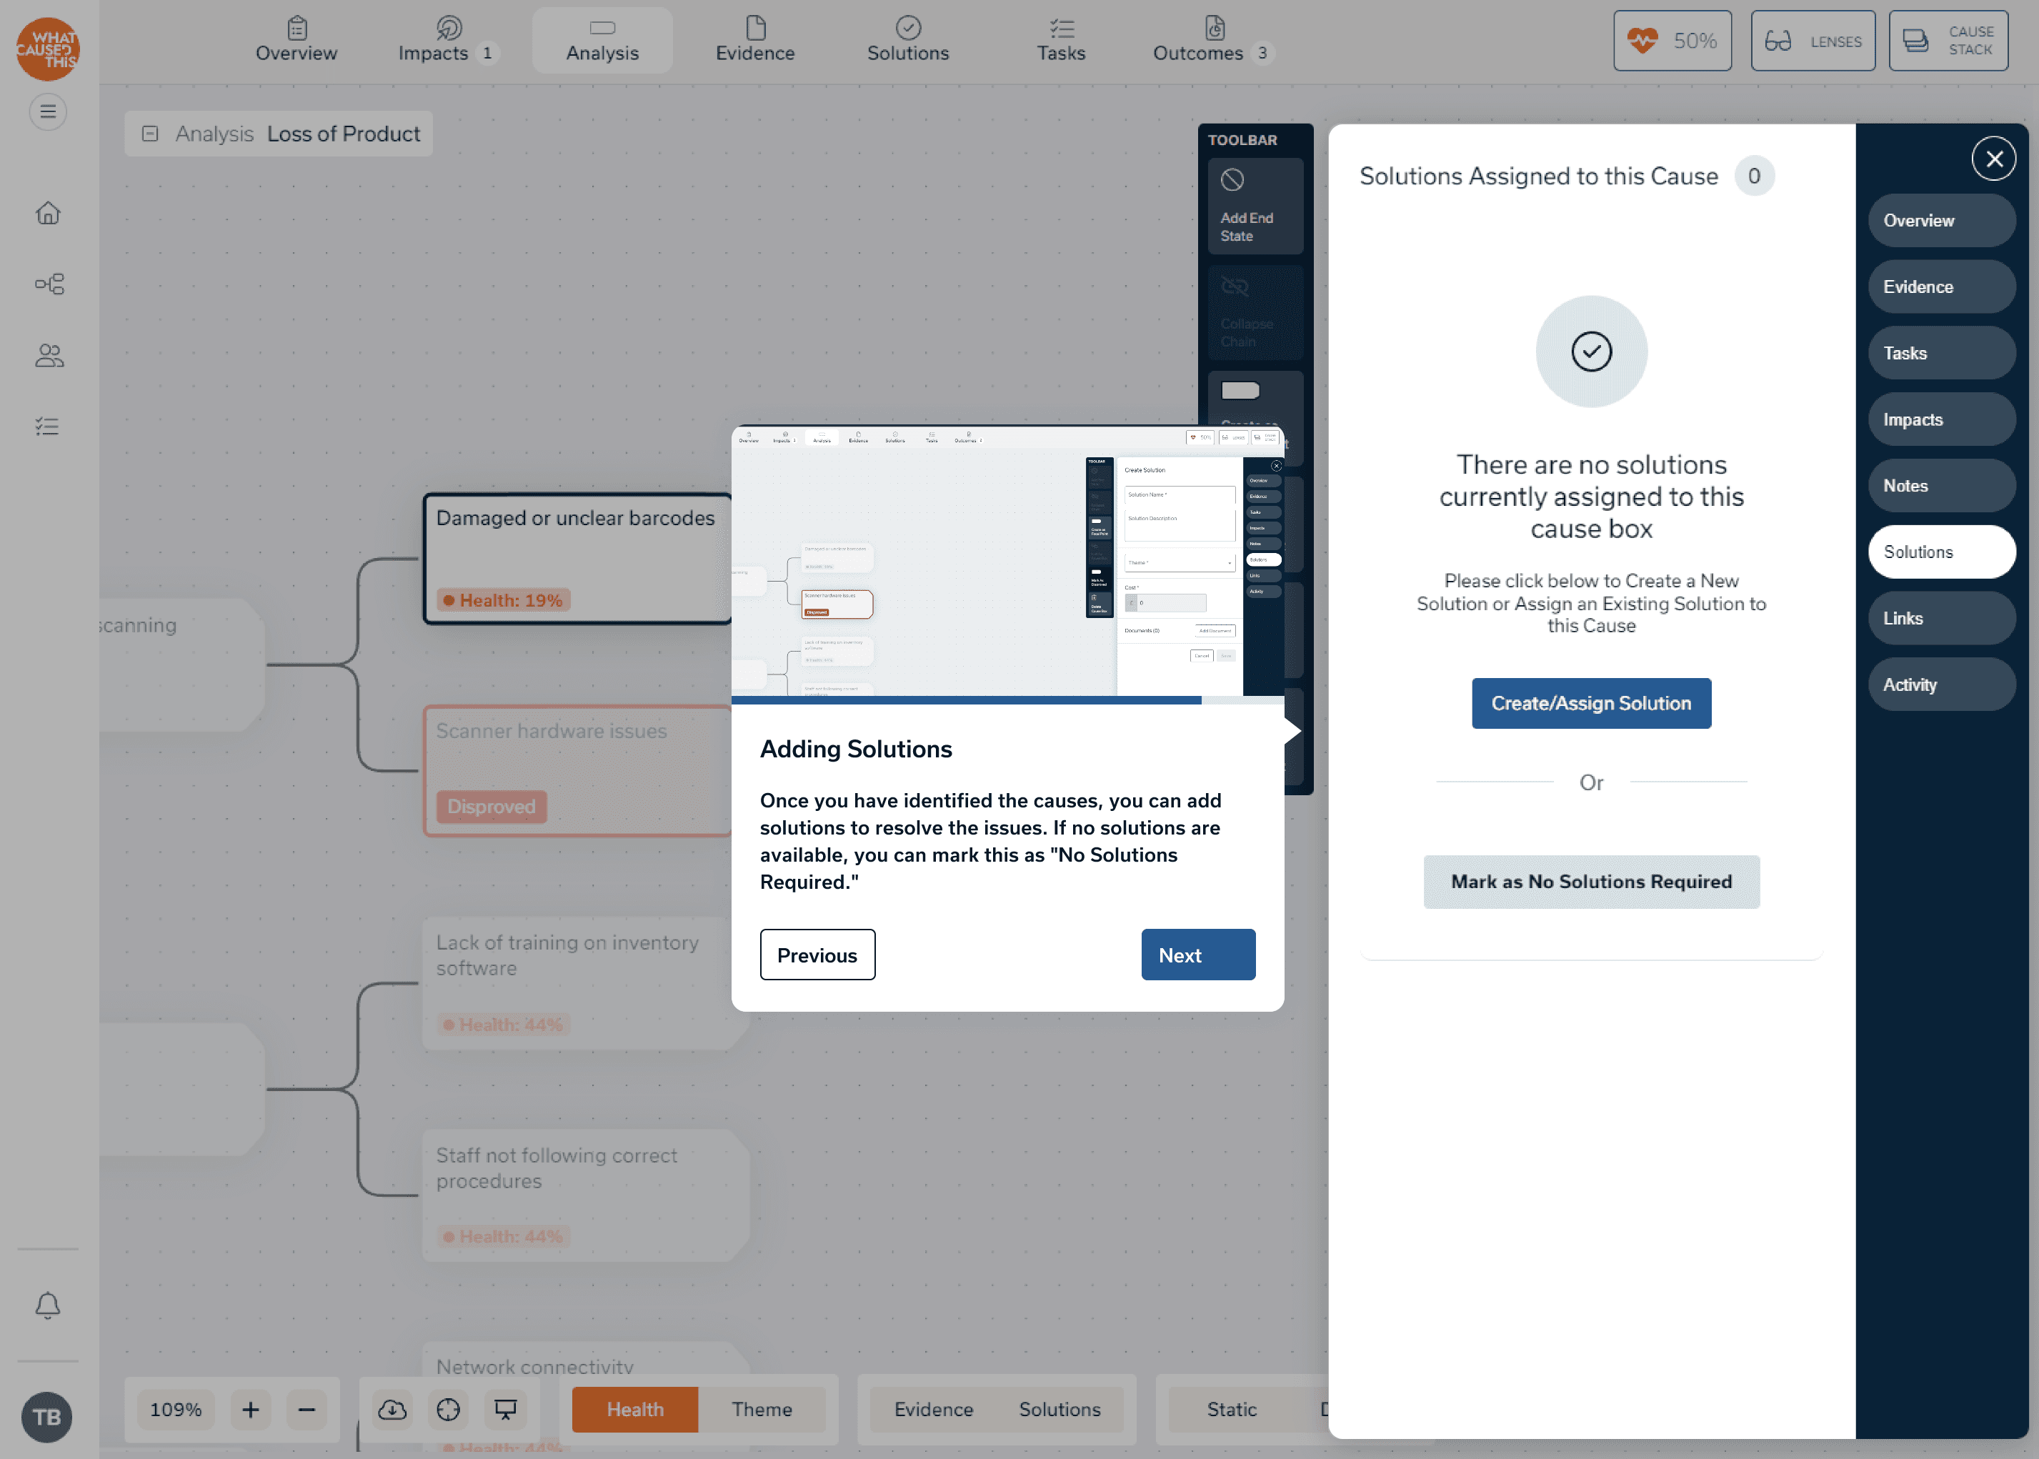Click the download cloud icon
2039x1459 pixels.
pyautogui.click(x=392, y=1409)
